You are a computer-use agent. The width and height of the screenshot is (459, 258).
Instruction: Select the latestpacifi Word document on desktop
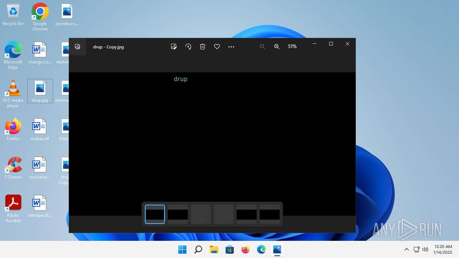pos(40,206)
